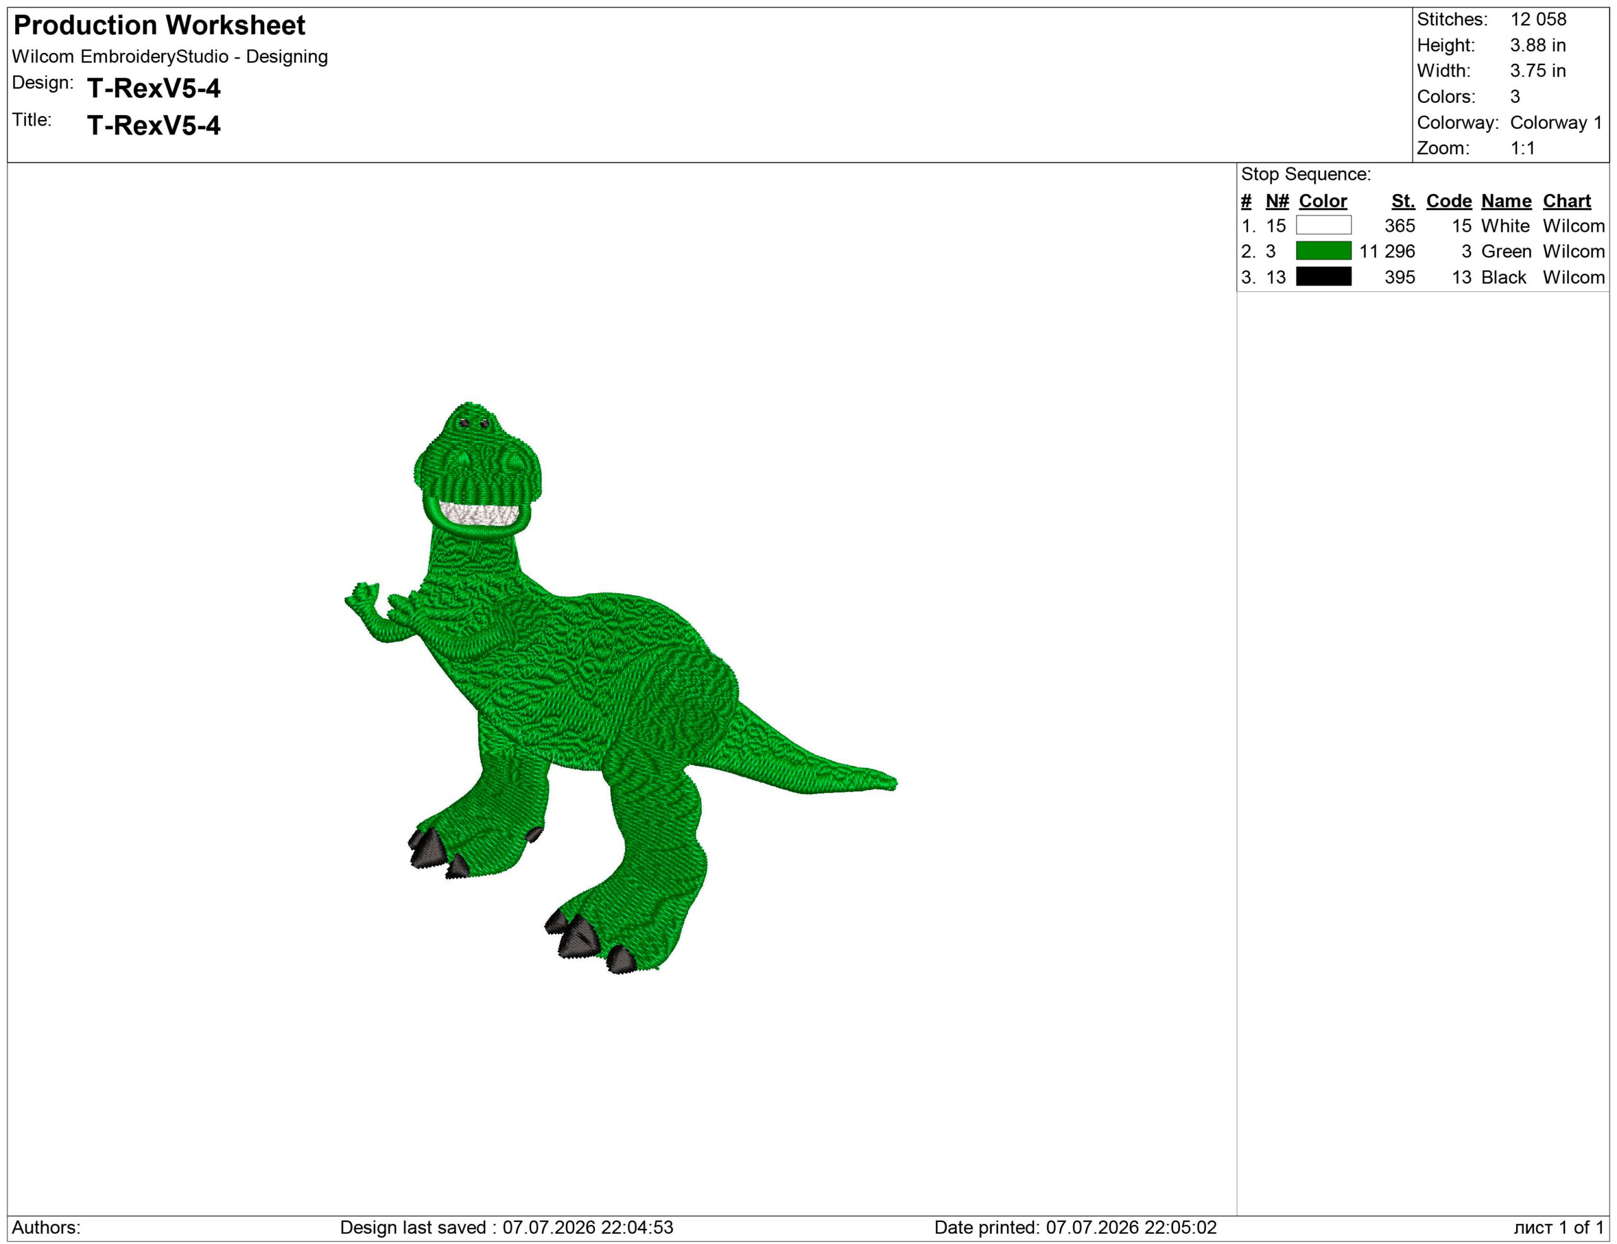Click the Width value '3.75 in'

click(1538, 71)
